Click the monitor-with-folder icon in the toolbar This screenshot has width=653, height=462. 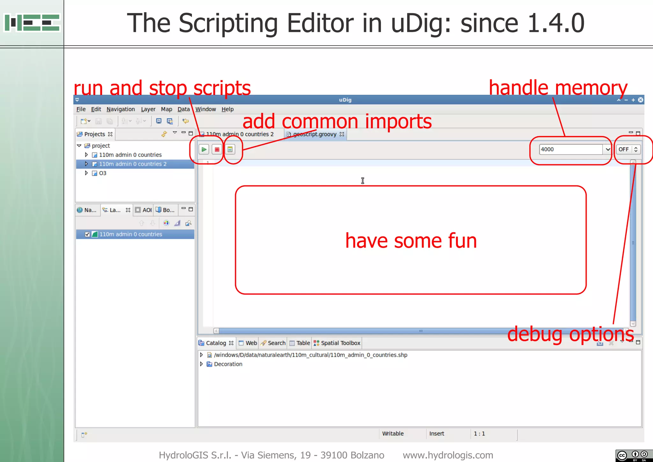tap(170, 121)
